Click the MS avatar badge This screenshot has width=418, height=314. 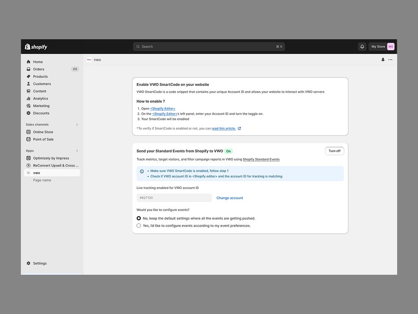point(391,47)
